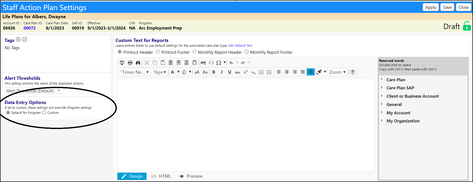Click the remove link icon

(x=211, y=63)
